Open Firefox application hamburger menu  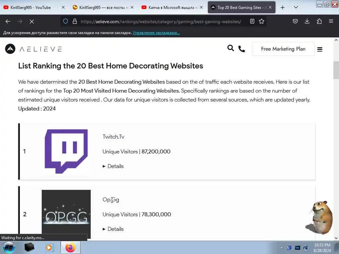[331, 21]
